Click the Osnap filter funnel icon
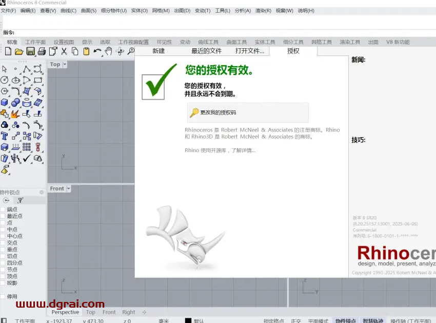This screenshot has height=323, width=436. click(x=20, y=200)
